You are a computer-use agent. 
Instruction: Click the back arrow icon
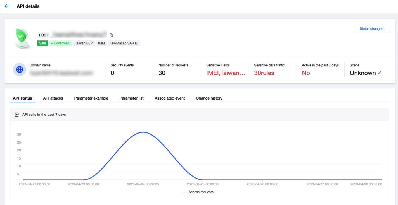pyautogui.click(x=7, y=6)
